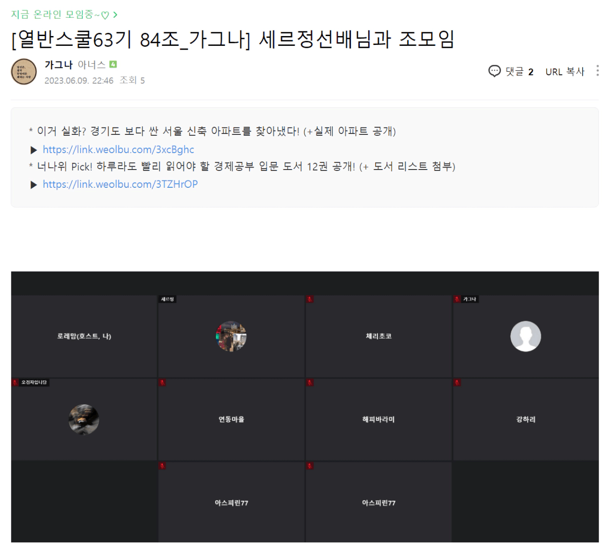Click the muted mic icon on 연동마을 tile
This screenshot has width=610, height=554.
tap(162, 383)
